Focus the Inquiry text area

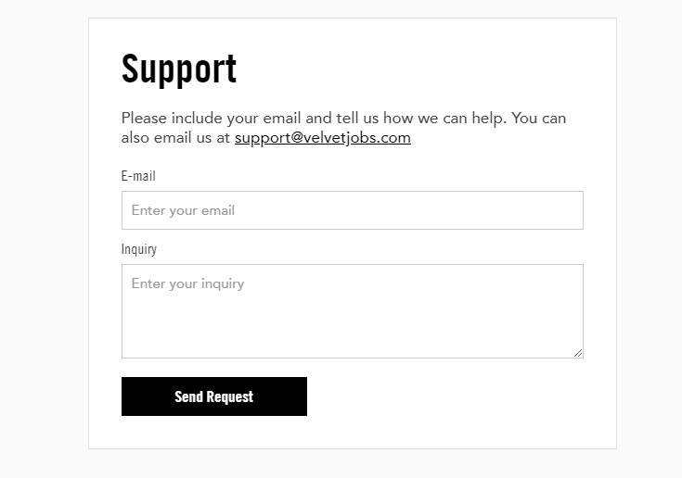pyautogui.click(x=353, y=311)
